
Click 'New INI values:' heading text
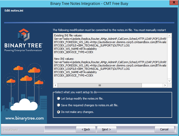64,59
